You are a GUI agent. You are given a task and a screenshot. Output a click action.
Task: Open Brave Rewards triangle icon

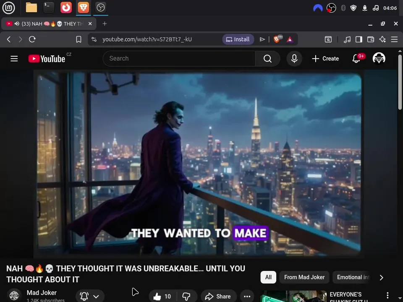coord(290,39)
